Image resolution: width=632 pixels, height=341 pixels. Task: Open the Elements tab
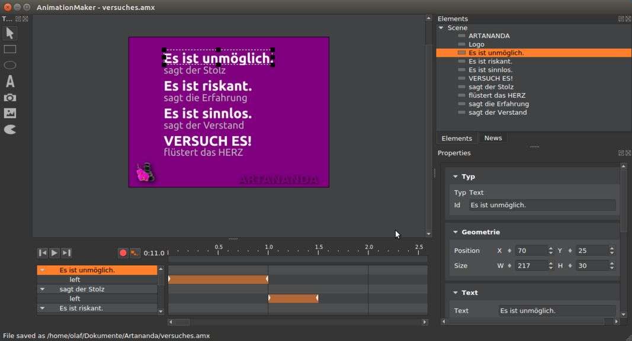(x=457, y=138)
